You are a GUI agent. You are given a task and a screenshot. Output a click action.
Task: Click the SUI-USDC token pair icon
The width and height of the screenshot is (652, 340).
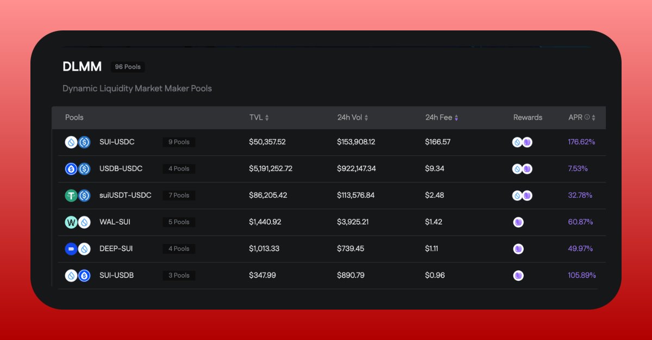coord(78,142)
